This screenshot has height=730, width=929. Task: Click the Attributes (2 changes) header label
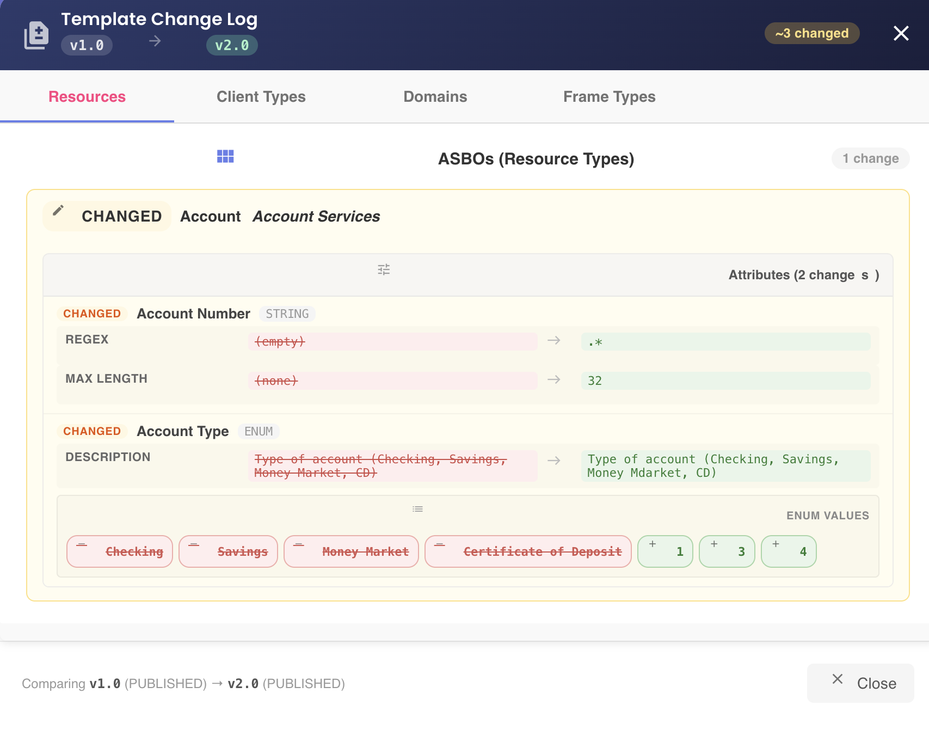tap(804, 275)
